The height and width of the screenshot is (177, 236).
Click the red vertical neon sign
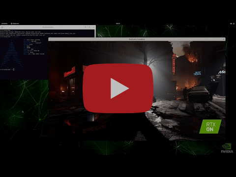[174, 64]
